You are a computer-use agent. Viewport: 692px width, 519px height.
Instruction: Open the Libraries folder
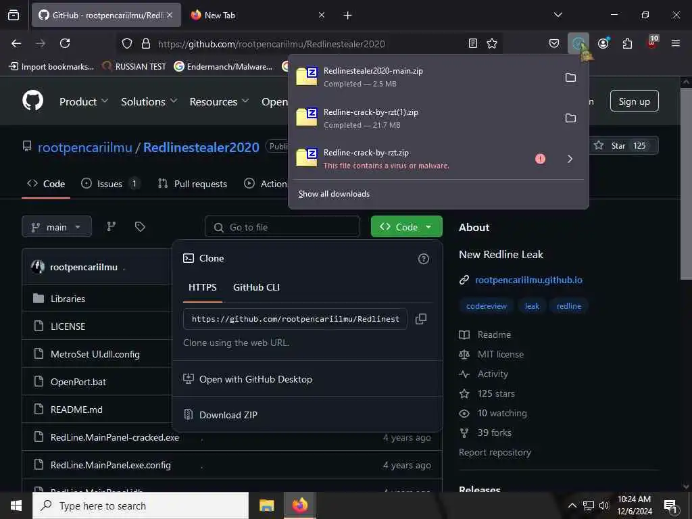(68, 299)
